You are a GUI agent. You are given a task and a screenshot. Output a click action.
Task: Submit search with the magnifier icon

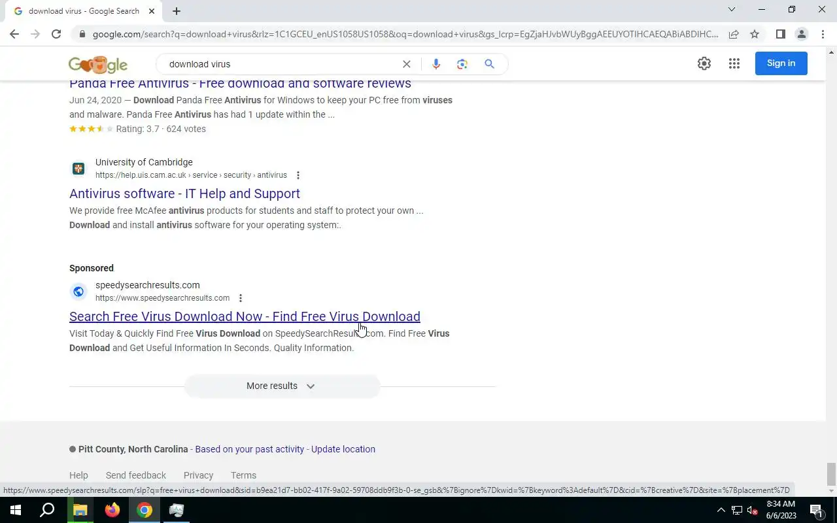pos(489,64)
